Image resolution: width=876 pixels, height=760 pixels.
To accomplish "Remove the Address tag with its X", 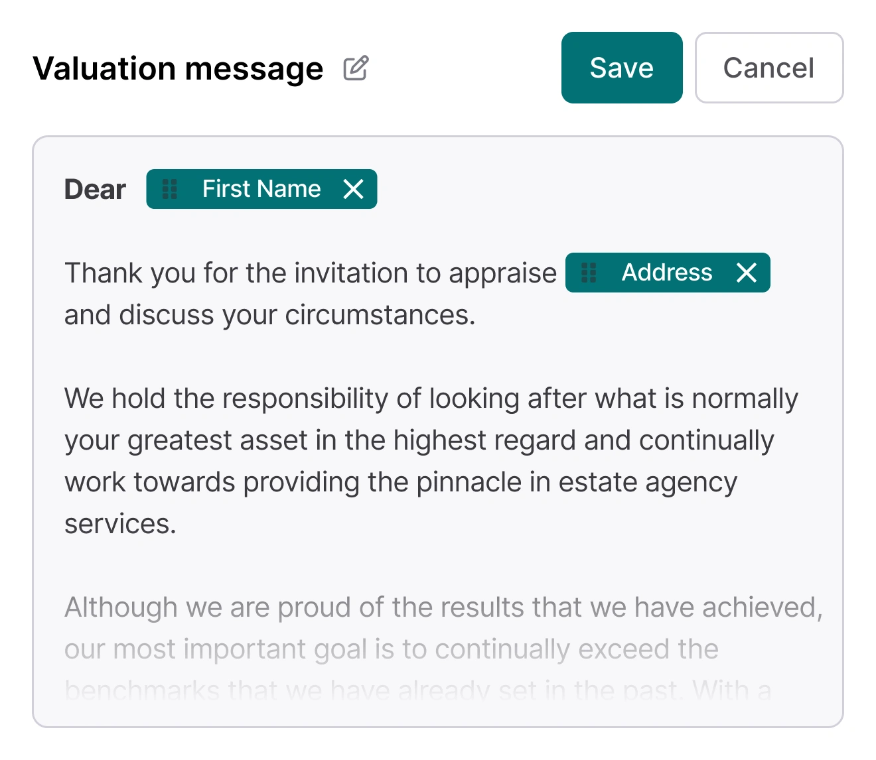I will point(747,273).
